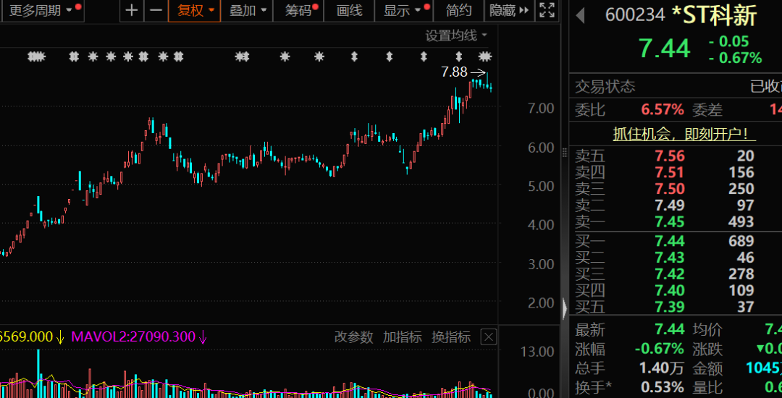
Task: Click the zoom in plus button
Action: 131,10
